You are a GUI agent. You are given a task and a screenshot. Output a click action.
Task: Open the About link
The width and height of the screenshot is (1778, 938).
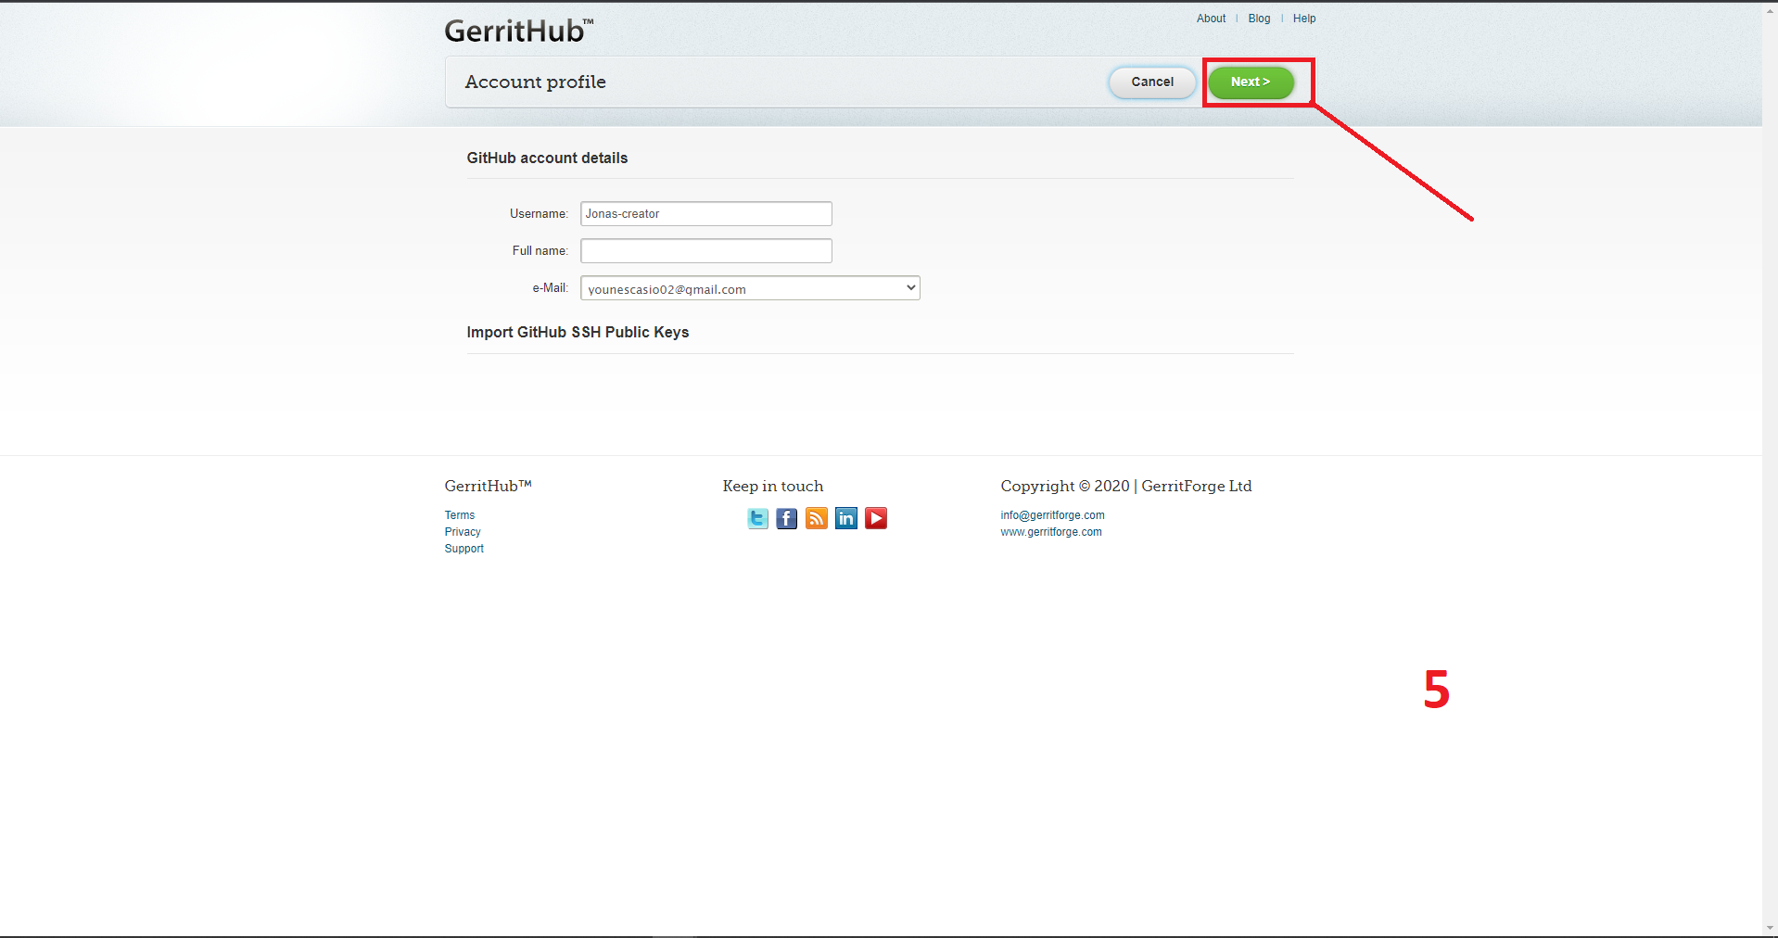1211,19
